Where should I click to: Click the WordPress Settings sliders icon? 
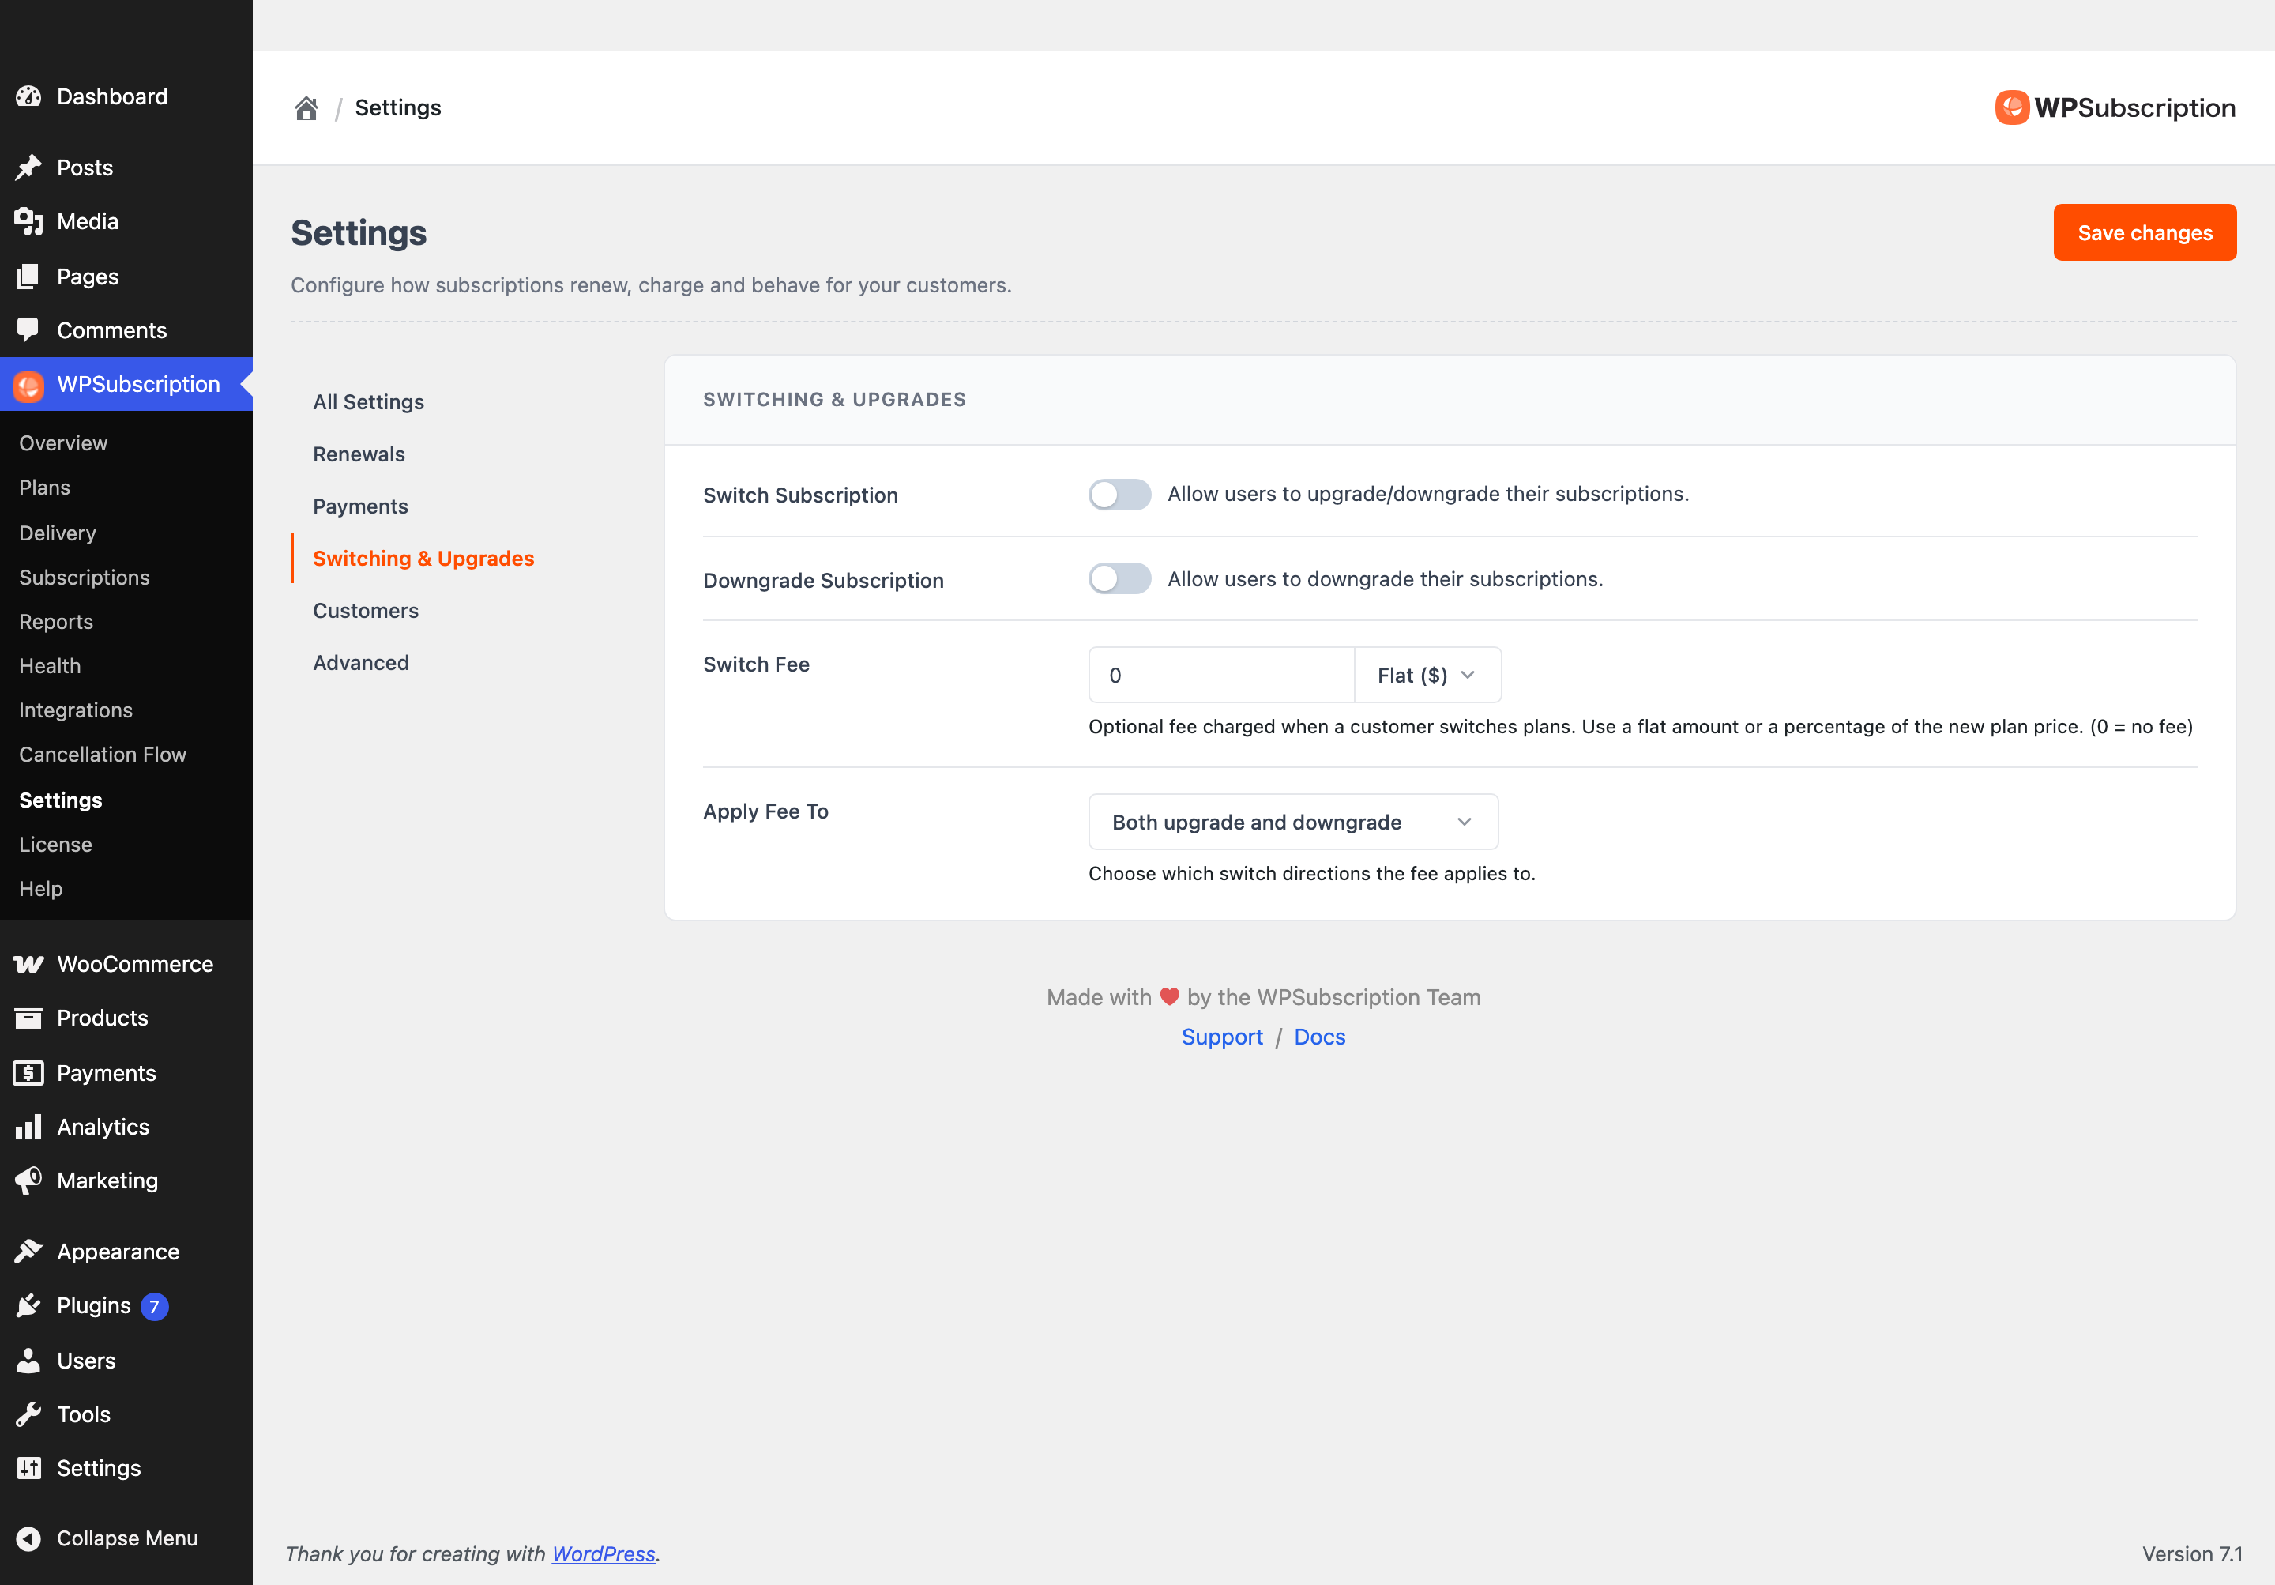(x=28, y=1468)
